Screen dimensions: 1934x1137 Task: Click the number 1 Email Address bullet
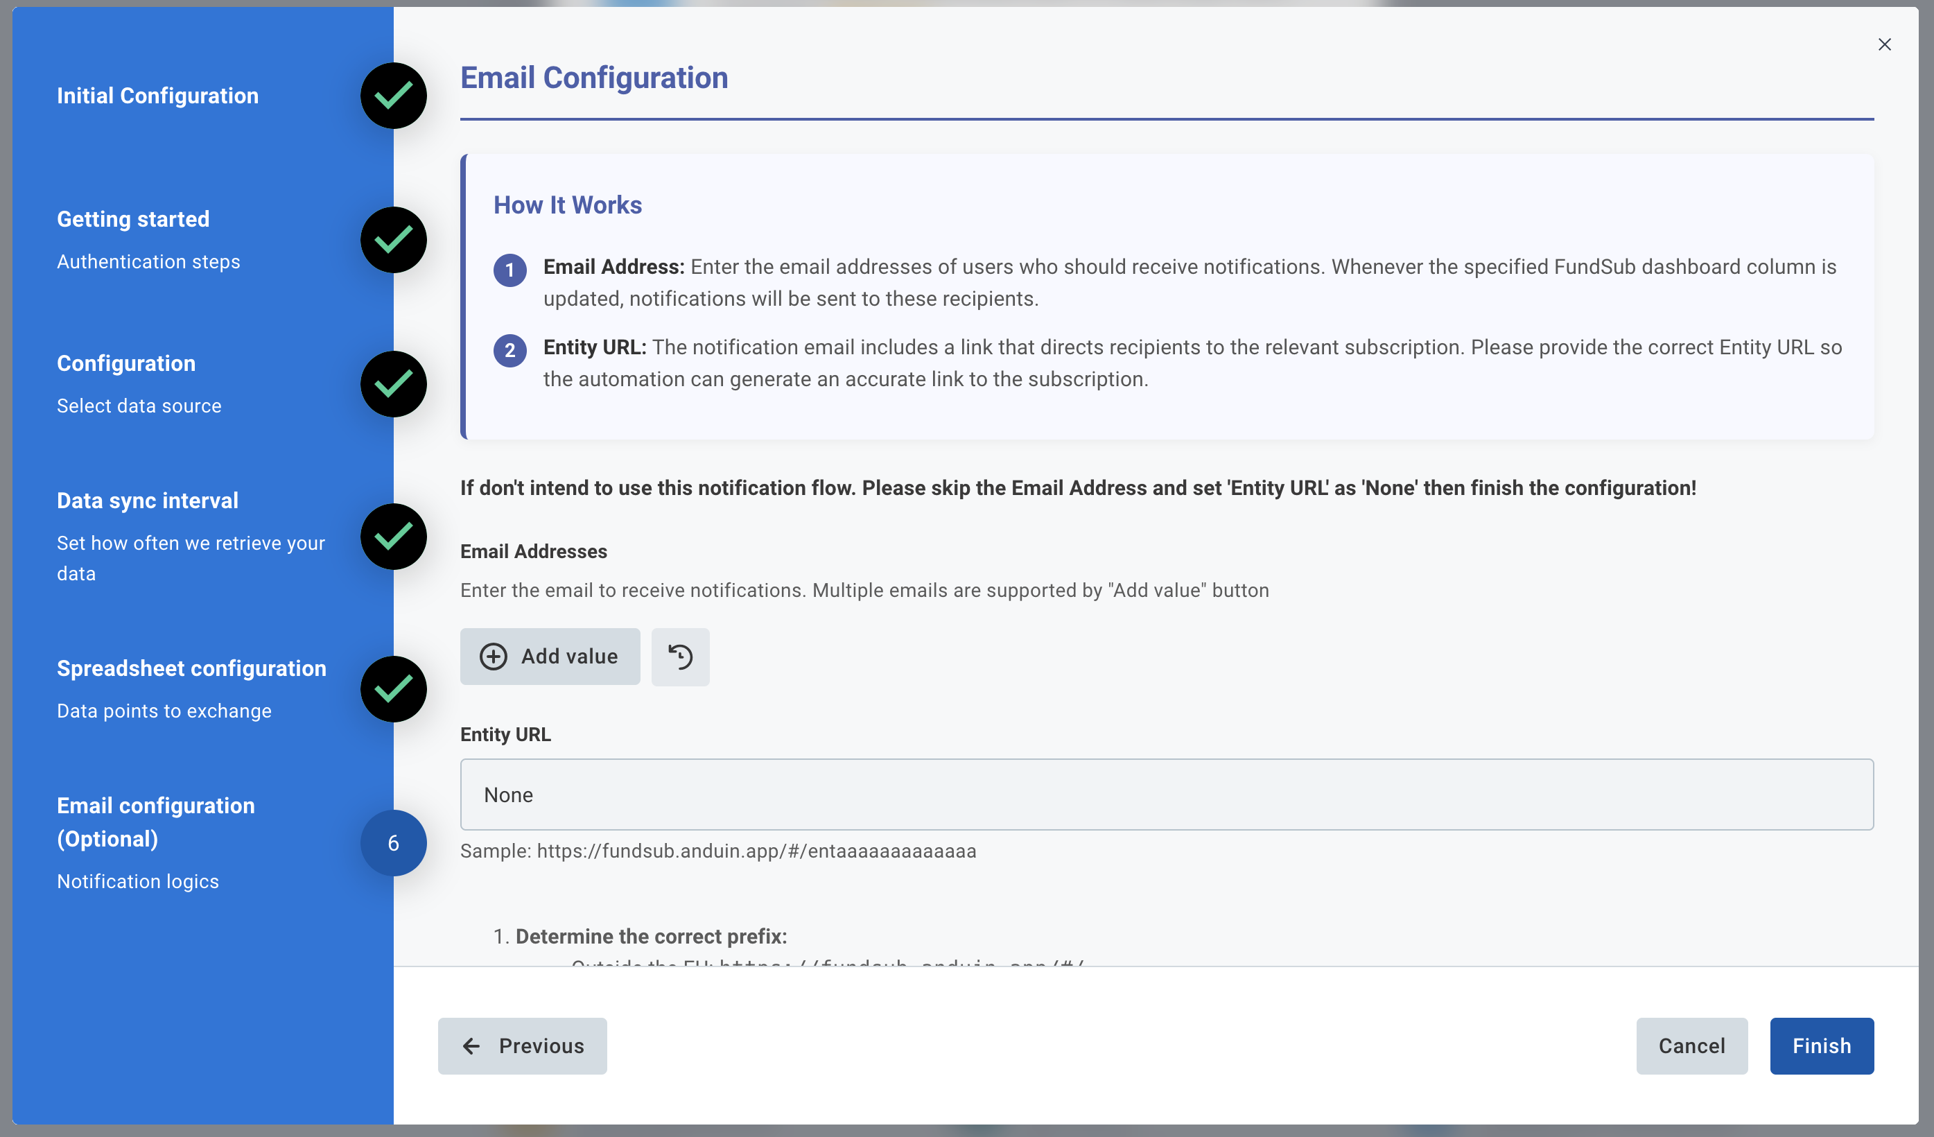[509, 270]
